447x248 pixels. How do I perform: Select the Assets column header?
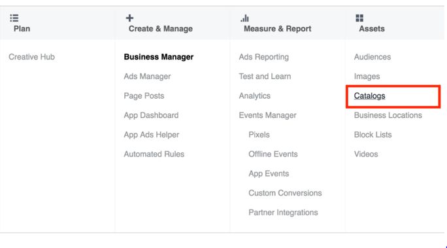click(x=372, y=29)
